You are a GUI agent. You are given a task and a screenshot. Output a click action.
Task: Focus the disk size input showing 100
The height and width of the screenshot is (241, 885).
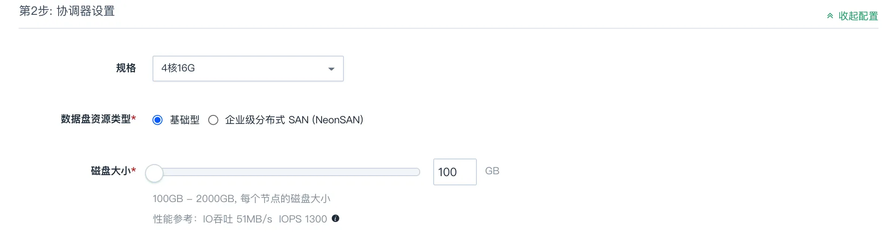455,172
